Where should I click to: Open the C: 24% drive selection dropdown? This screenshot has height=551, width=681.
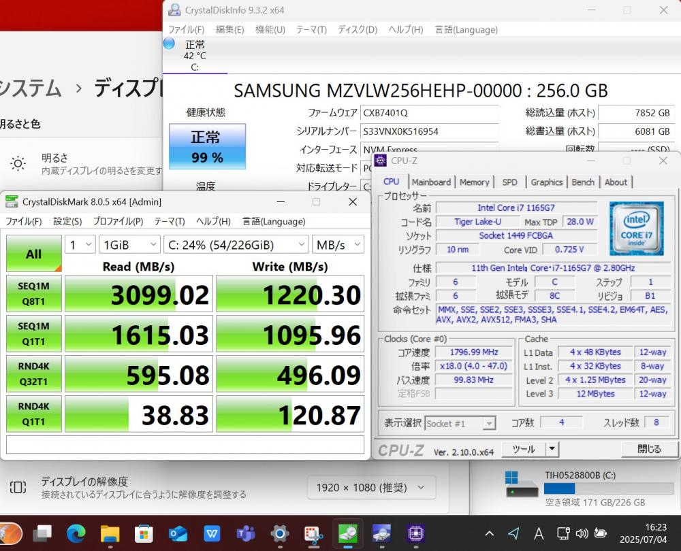236,245
